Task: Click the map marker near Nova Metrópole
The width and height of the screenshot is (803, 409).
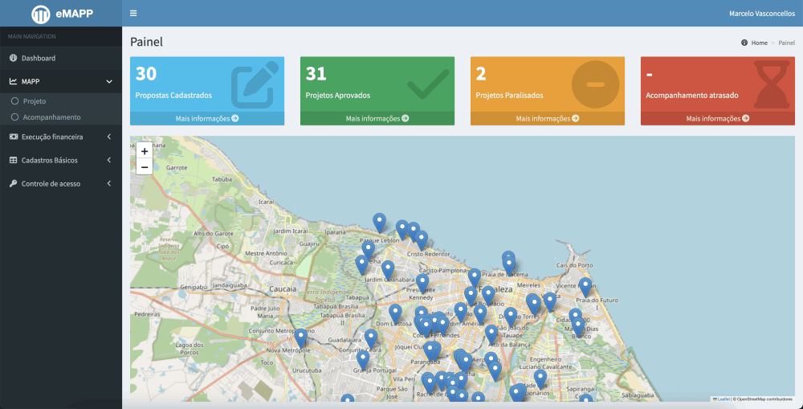Action: click(x=301, y=337)
